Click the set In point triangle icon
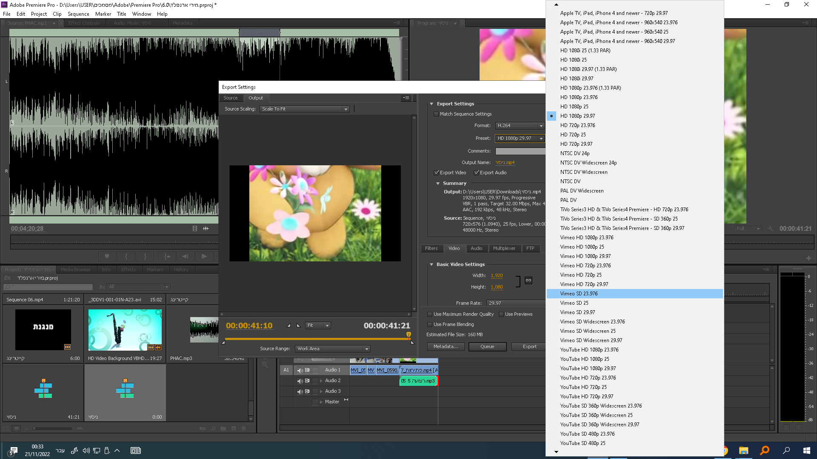Screen dimensions: 817x459 click(289, 326)
